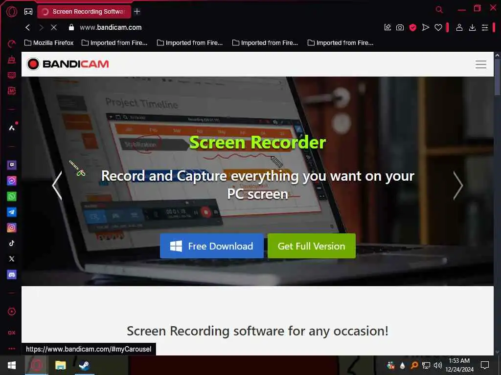Open the Windows notification center
This screenshot has width=501, height=375.
pyautogui.click(x=485, y=365)
